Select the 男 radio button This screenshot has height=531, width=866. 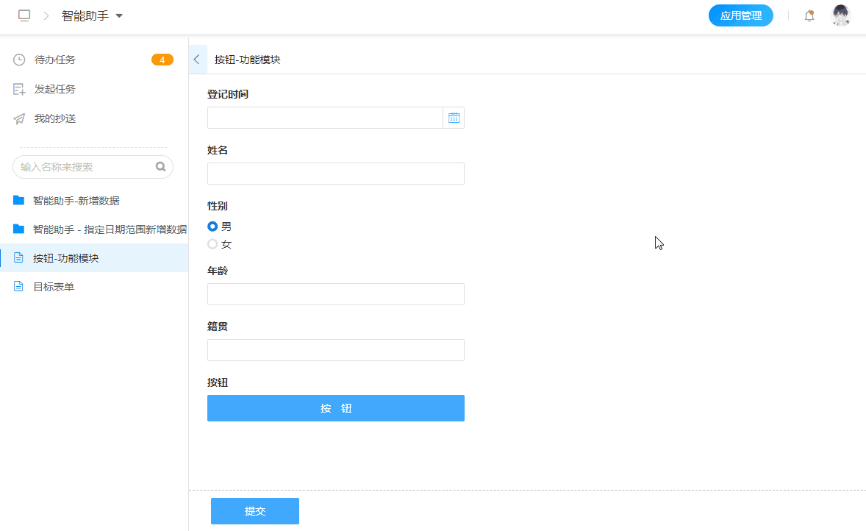click(212, 227)
